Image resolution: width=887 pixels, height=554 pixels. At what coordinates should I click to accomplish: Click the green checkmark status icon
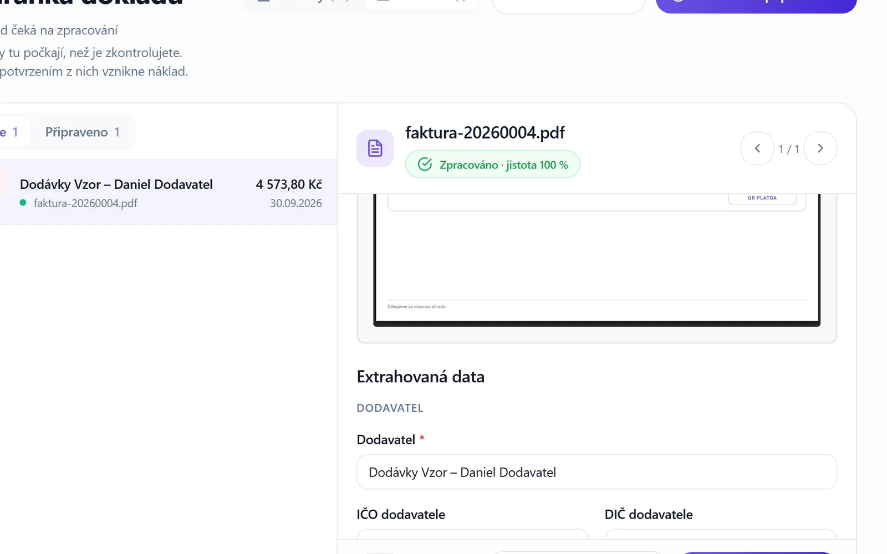(x=425, y=165)
